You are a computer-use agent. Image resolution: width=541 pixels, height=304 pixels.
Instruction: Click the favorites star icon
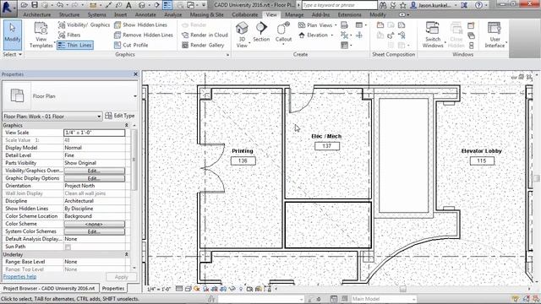402,5
